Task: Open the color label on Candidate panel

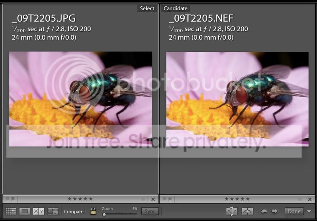Action: pyautogui.click(x=300, y=199)
